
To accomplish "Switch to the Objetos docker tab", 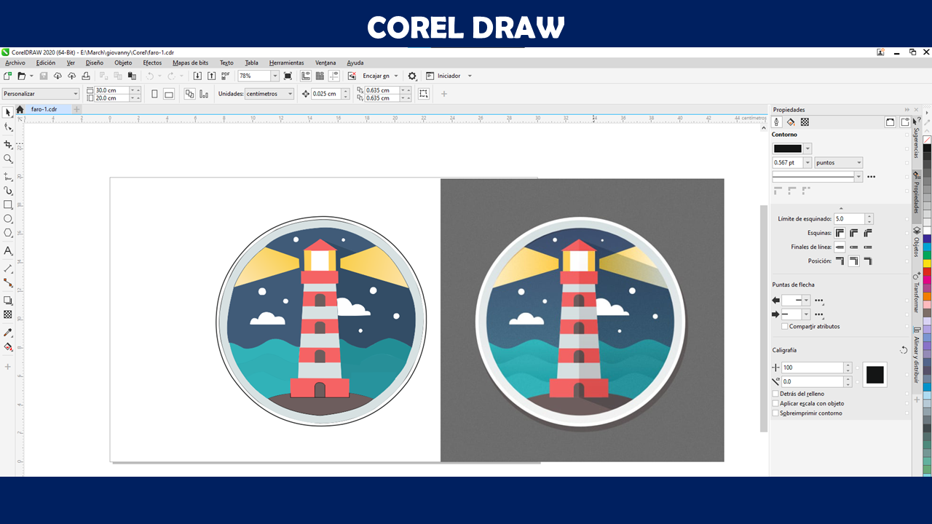I will 917,242.
